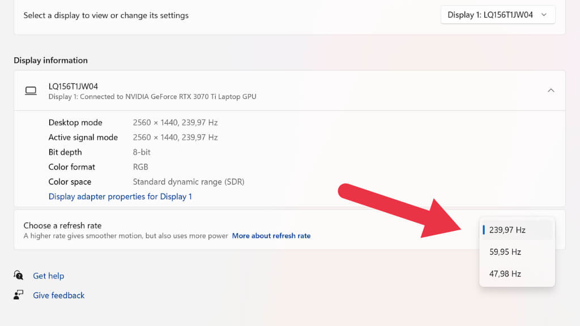This screenshot has height=326, width=580.
Task: Click the Give feedback person icon
Action: point(19,295)
